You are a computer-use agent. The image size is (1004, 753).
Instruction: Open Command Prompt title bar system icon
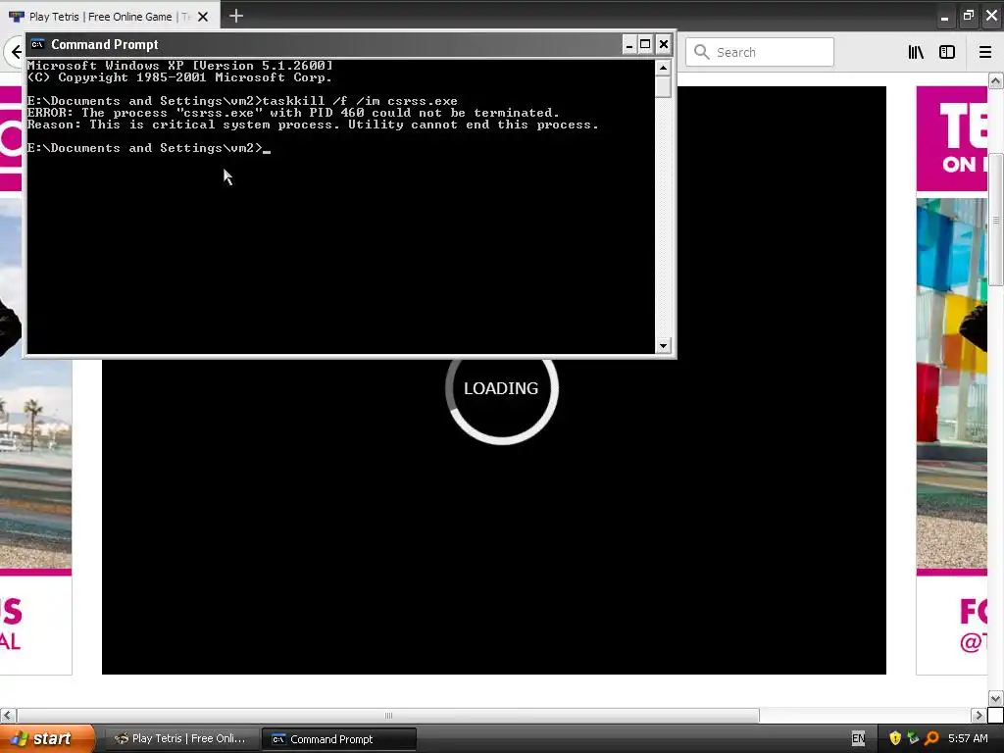pos(38,44)
